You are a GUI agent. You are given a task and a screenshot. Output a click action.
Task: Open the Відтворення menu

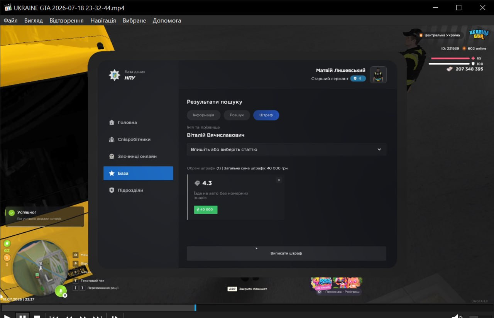[x=66, y=20]
